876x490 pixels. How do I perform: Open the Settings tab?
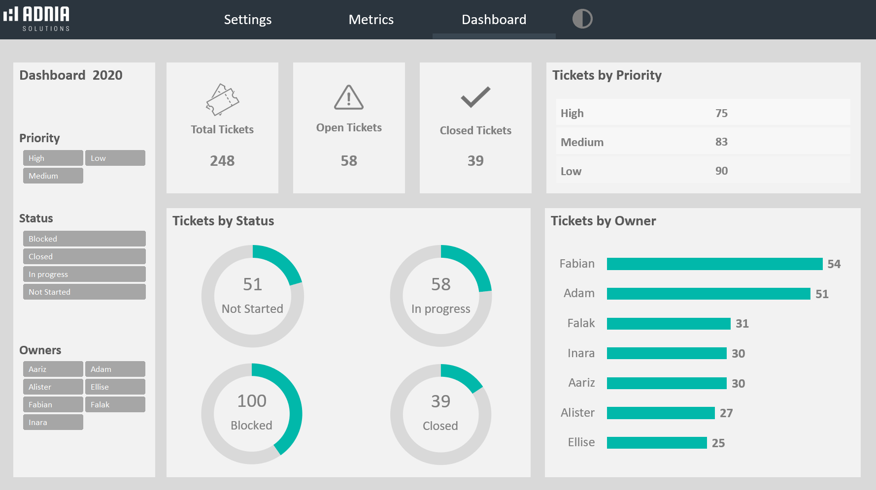(x=248, y=20)
